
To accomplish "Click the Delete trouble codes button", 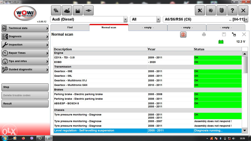I will 25,95.
